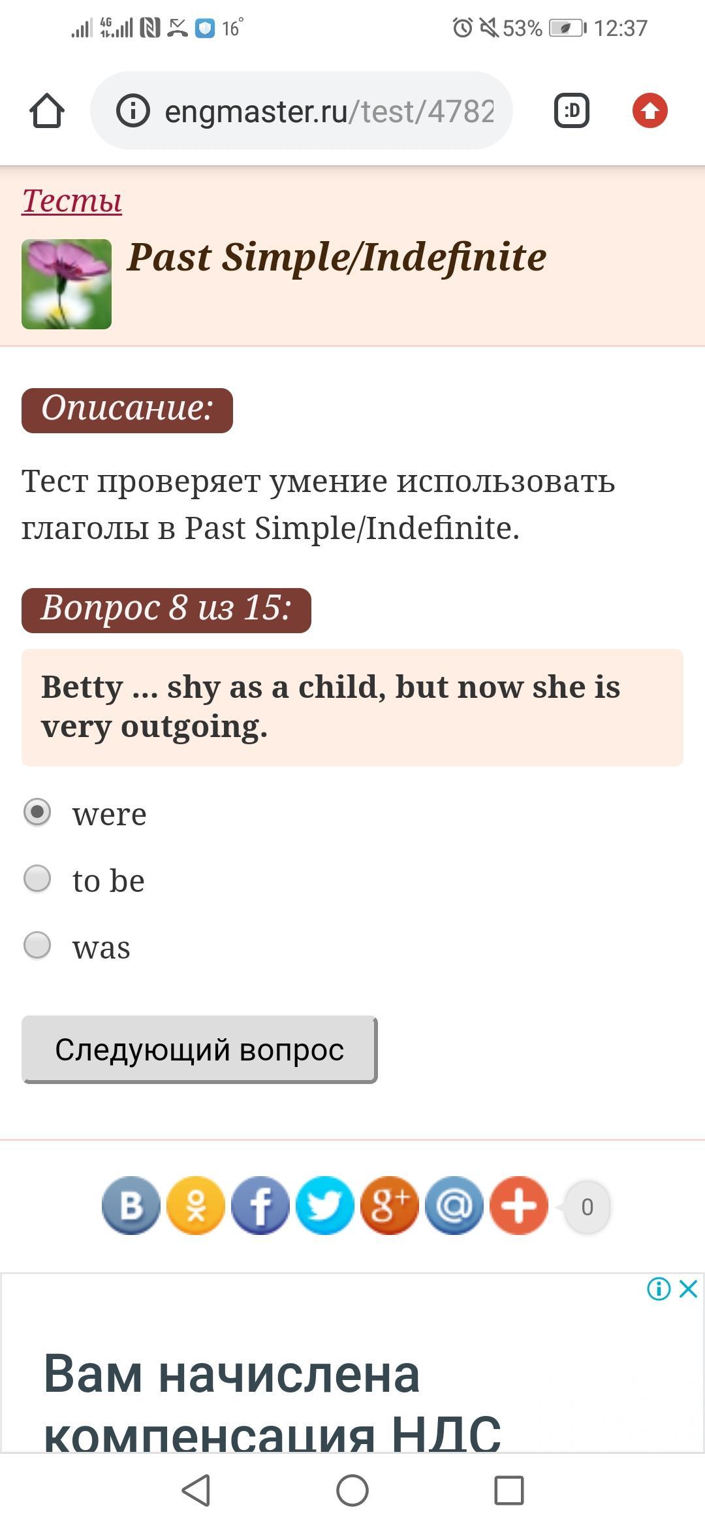Tap the flower test thumbnail
The image size is (705, 1529).
click(67, 284)
